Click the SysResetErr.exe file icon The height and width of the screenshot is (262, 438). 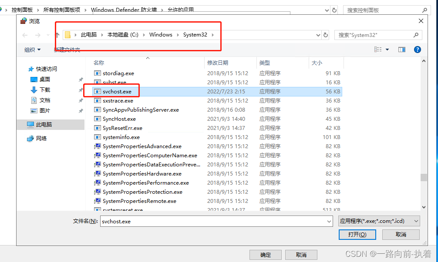[97, 128]
